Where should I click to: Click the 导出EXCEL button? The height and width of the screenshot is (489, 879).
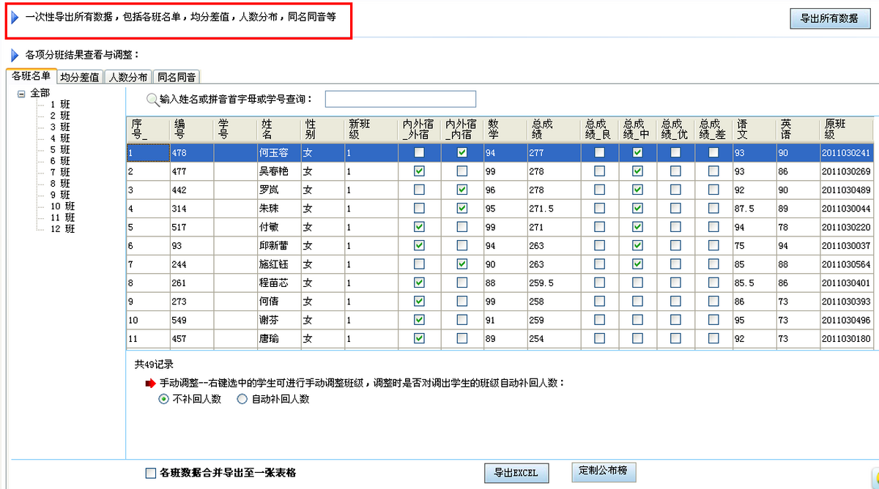[x=516, y=473]
